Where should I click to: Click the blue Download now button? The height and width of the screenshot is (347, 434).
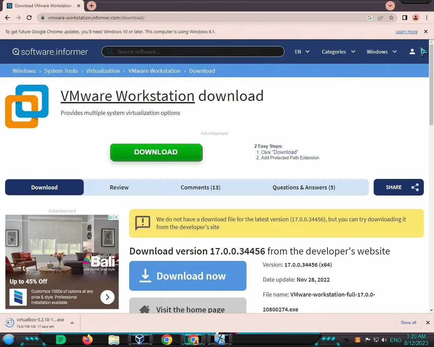pyautogui.click(x=188, y=276)
